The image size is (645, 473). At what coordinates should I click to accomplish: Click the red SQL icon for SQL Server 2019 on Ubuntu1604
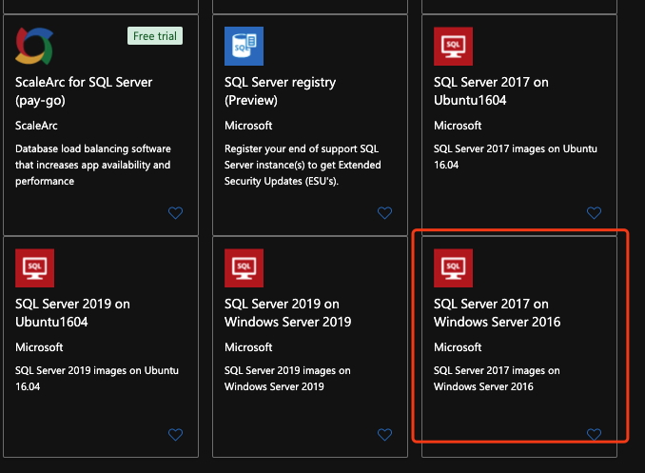[x=34, y=268]
